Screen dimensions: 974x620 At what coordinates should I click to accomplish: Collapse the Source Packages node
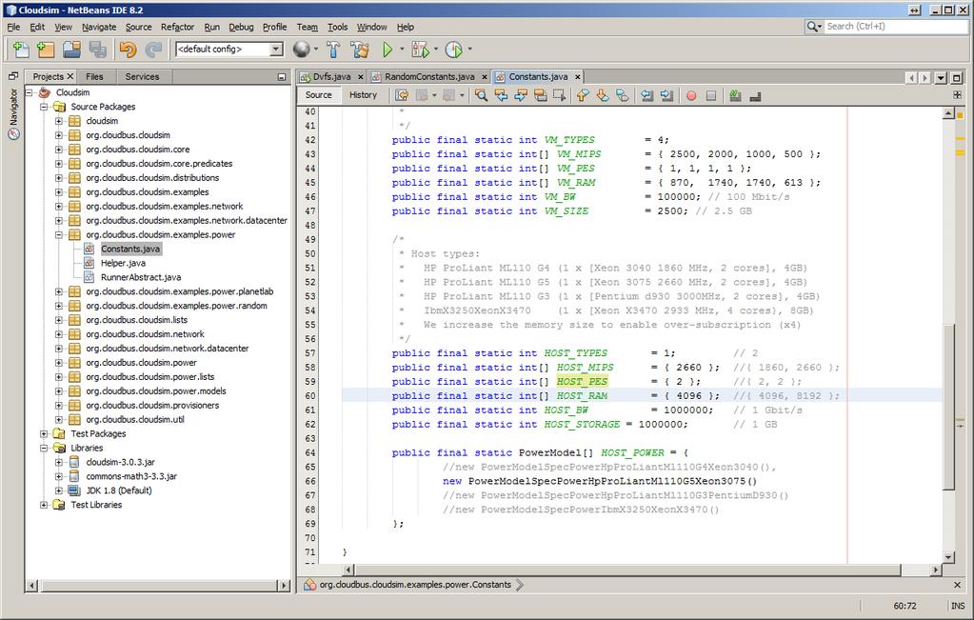44,107
